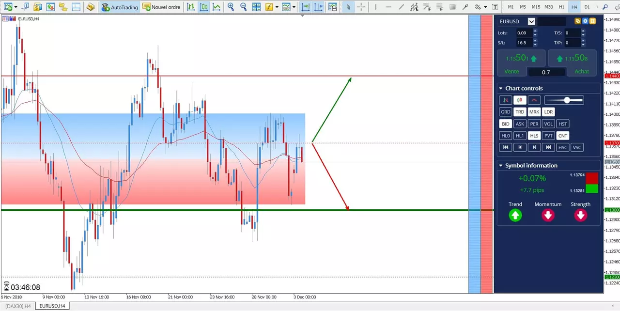The width and height of the screenshot is (620, 311).
Task: Toggle the ASK line button
Action: 520,124
